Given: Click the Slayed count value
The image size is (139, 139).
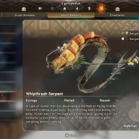Looking at the screenshot, I should [117, 100].
